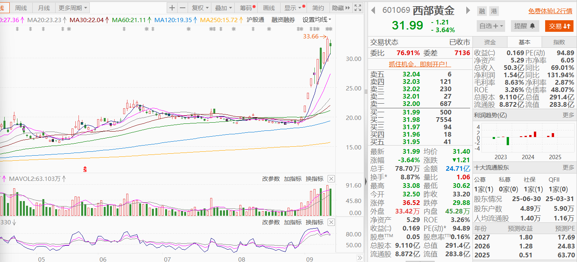
Task: Open the 显示 display dropdown
Action: (x=293, y=8)
